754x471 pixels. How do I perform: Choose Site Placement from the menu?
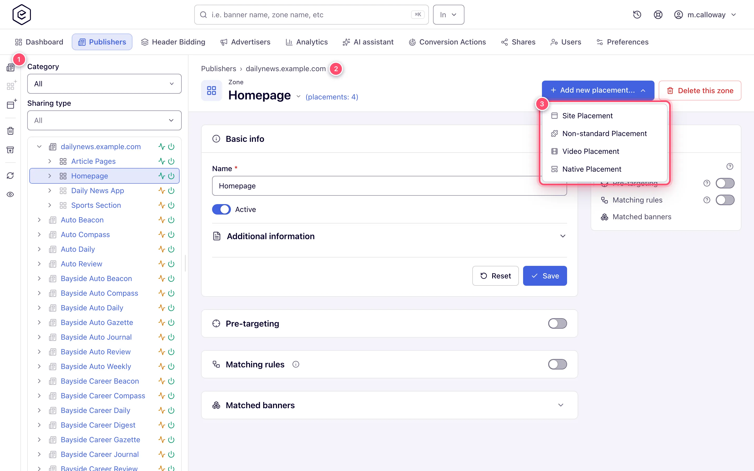(605, 116)
